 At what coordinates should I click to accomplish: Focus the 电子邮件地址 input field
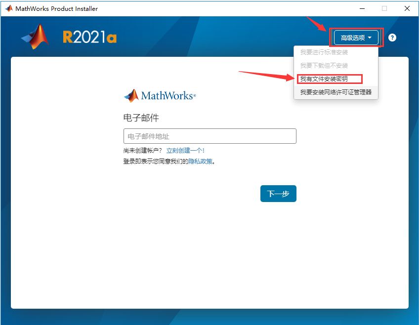point(210,136)
